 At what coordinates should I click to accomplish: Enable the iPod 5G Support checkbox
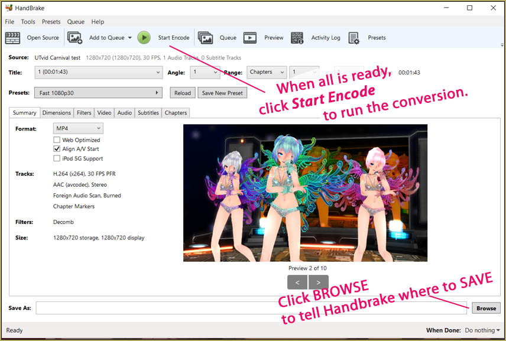pyautogui.click(x=57, y=158)
